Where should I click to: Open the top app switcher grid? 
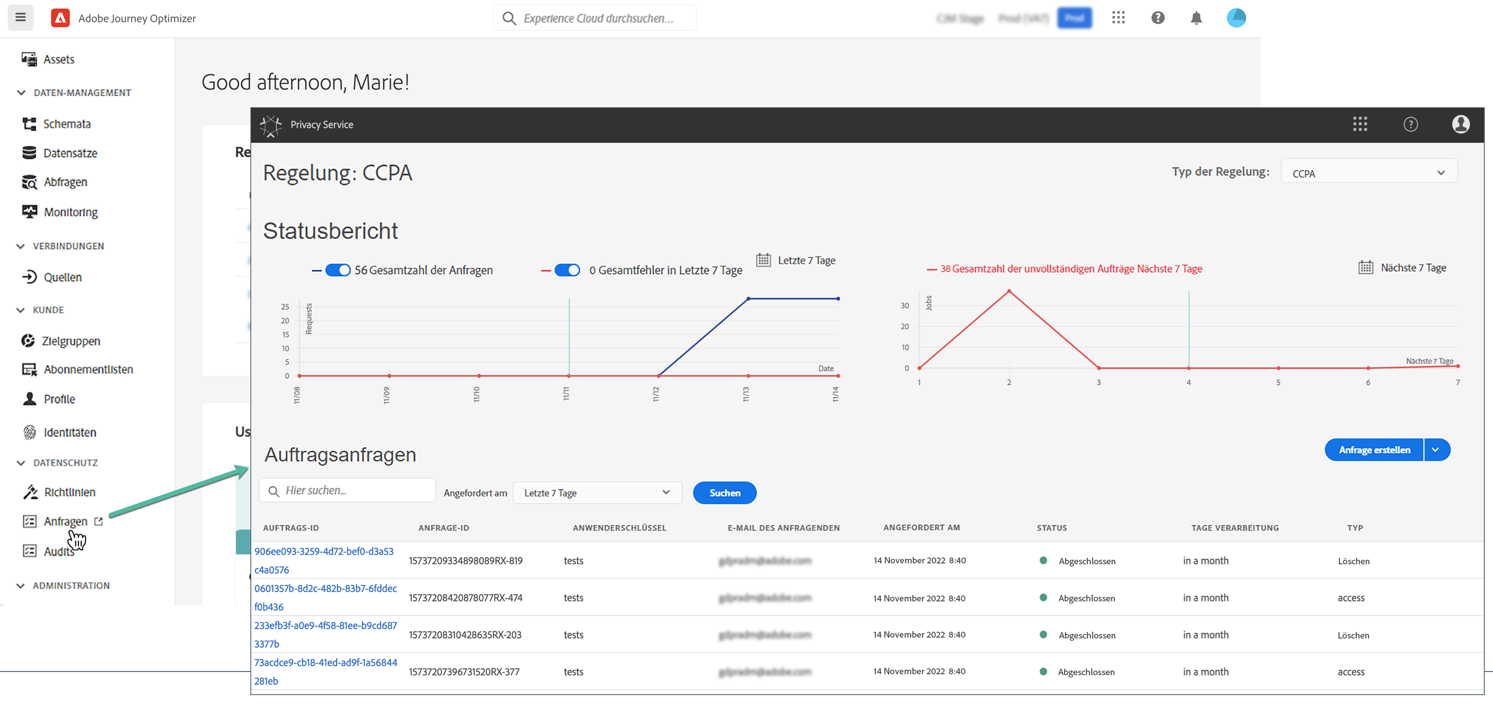coord(1118,18)
